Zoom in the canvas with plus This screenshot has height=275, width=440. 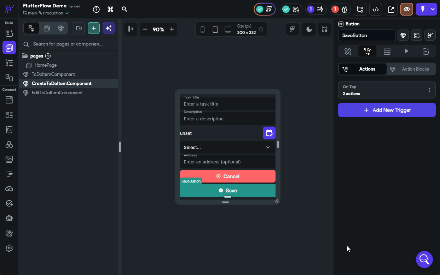[x=172, y=29]
